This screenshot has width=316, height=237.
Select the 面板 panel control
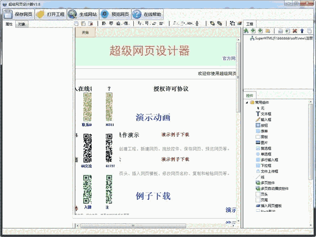pyautogui.click(x=262, y=137)
